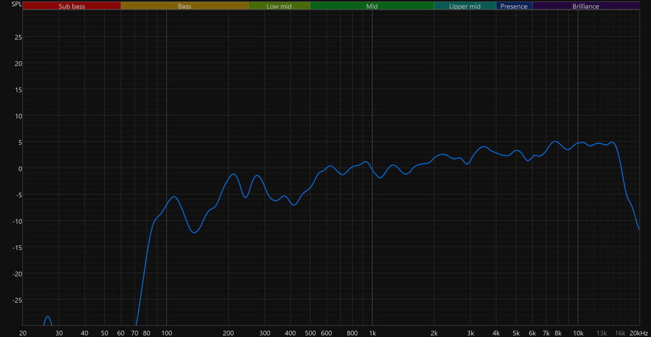Click the 2k frequency label
The image size is (651, 337).
pyautogui.click(x=434, y=333)
